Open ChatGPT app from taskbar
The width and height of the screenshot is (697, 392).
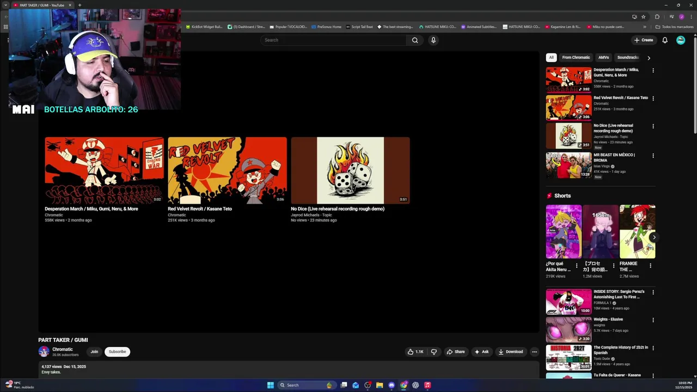click(415, 385)
